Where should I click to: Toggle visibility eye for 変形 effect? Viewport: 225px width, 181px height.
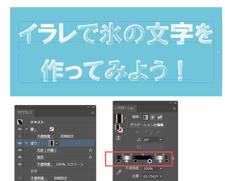(x=20, y=157)
